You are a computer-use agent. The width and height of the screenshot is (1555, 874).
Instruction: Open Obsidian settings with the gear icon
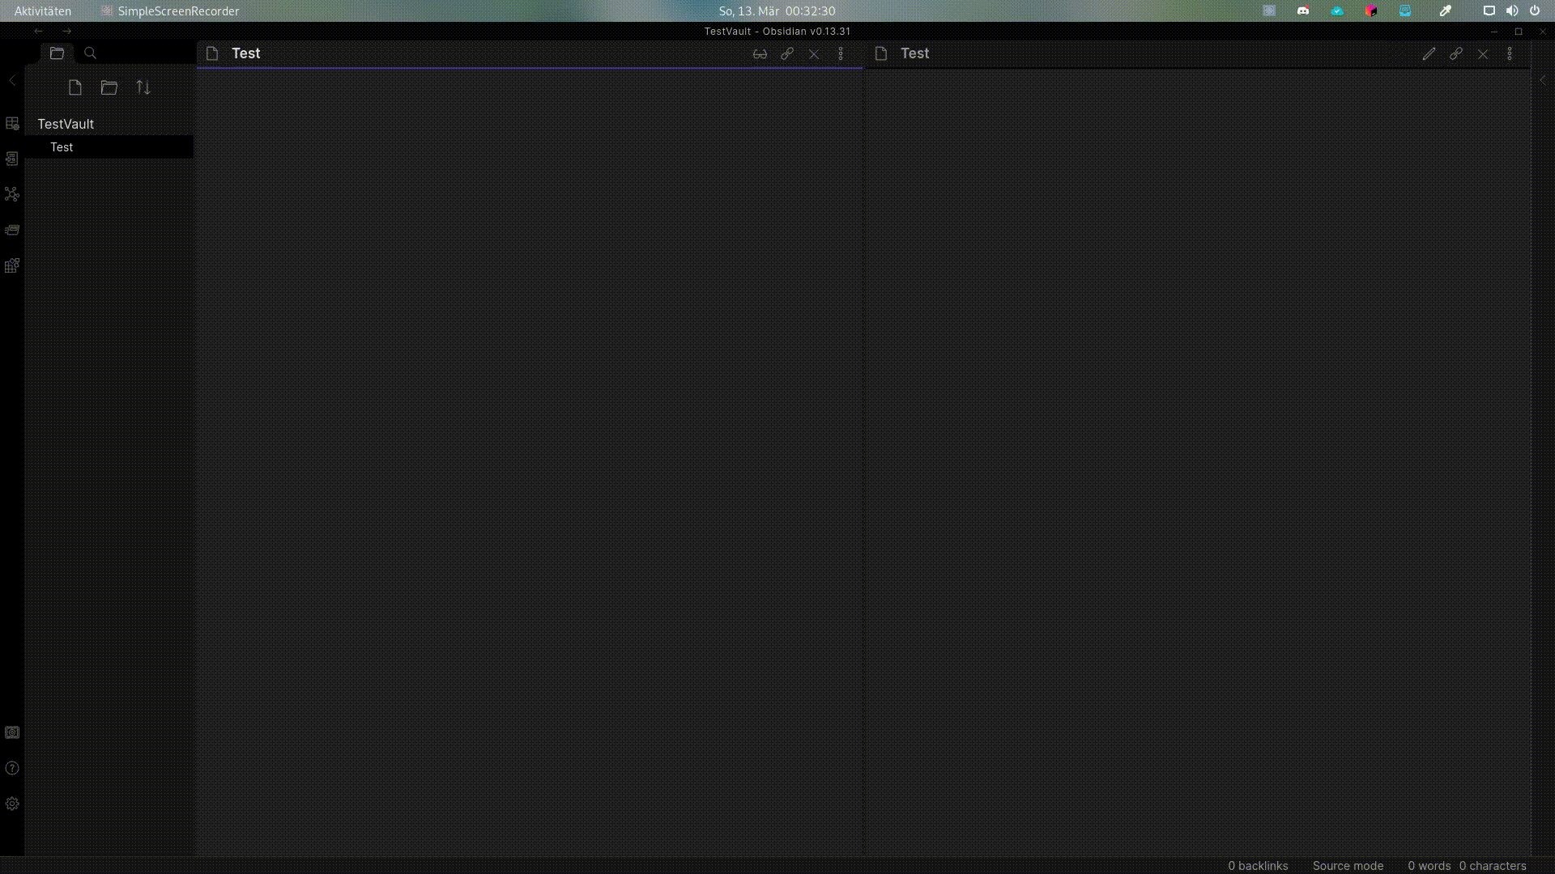(x=12, y=804)
